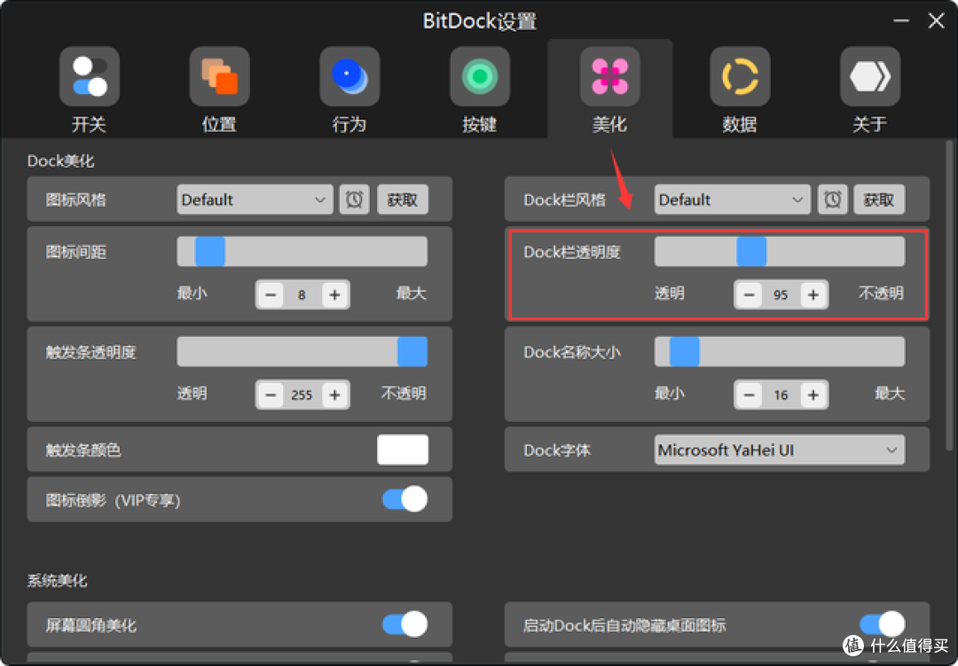Click the Dock栏透明度 slider handle
Viewport: 958px width, 666px height.
click(x=751, y=252)
